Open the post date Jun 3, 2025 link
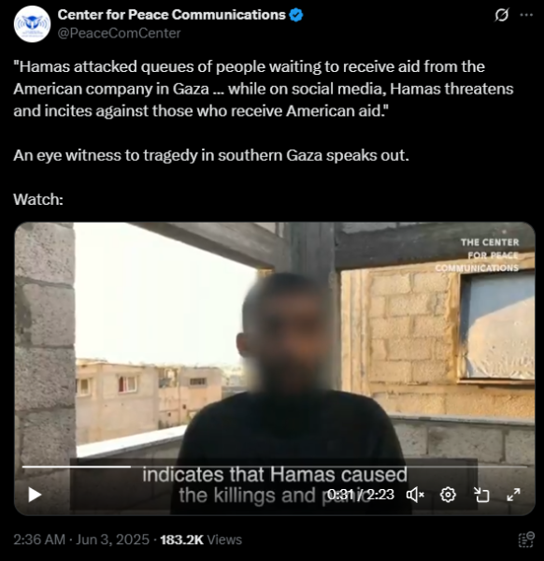 [x=112, y=539]
